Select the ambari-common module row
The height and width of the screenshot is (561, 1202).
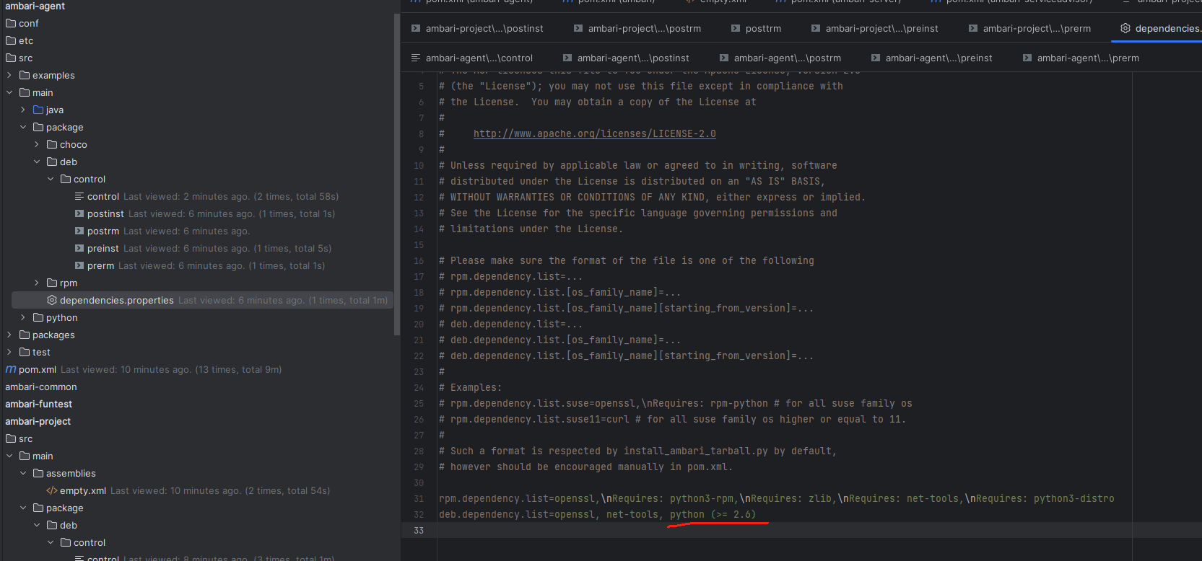40,386
